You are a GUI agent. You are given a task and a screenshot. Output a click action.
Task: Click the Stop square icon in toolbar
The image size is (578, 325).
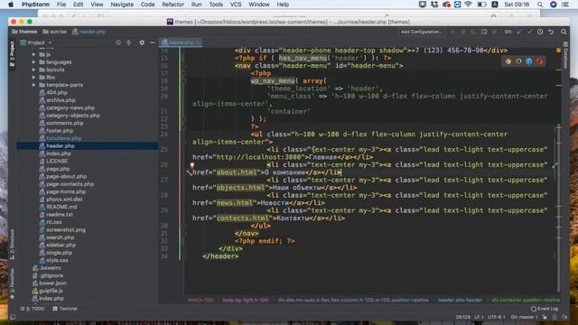[494, 32]
